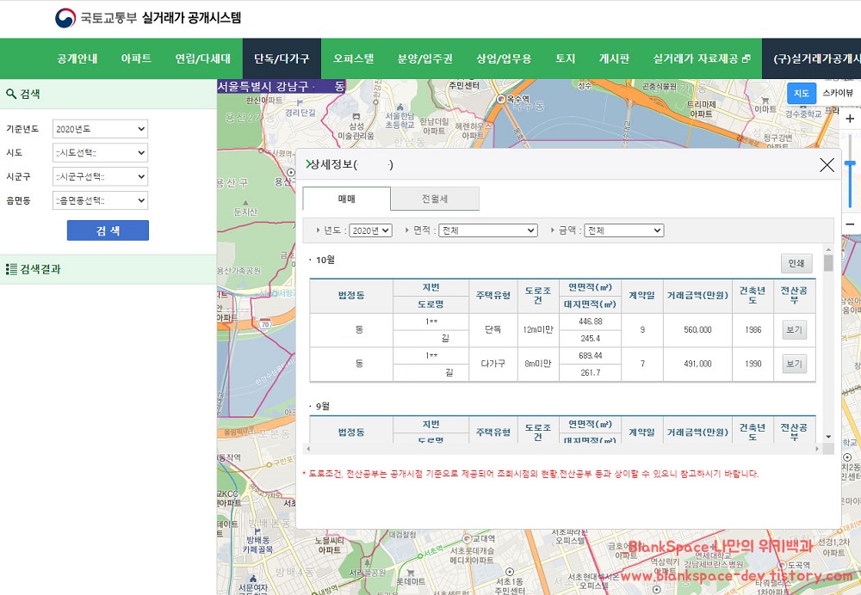The height and width of the screenshot is (595, 861).
Task: Open the 공개안내 menu
Action: [x=77, y=58]
